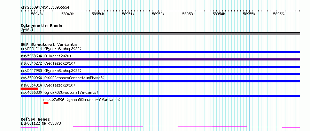Click the gray 2p16.1 cytogenetic band bar
This screenshot has width=310, height=131.
(x=160, y=34)
